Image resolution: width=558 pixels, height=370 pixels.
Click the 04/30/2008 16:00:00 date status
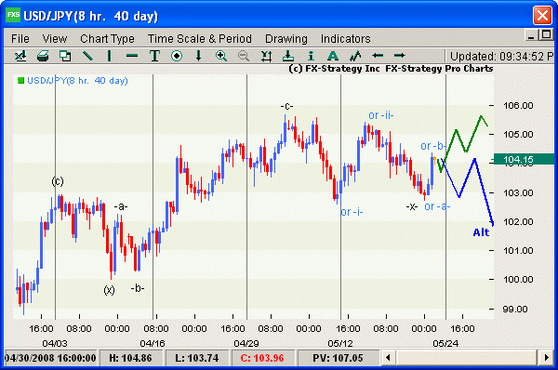coord(50,358)
